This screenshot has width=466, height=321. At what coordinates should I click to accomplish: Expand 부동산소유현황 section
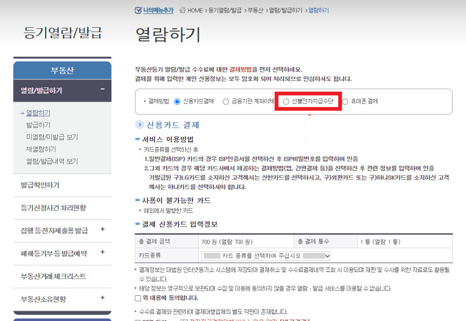tap(102, 298)
